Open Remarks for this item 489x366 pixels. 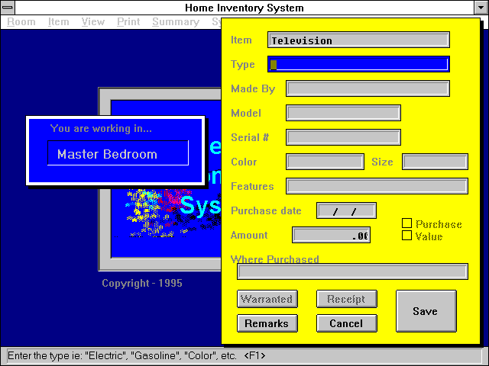(267, 323)
